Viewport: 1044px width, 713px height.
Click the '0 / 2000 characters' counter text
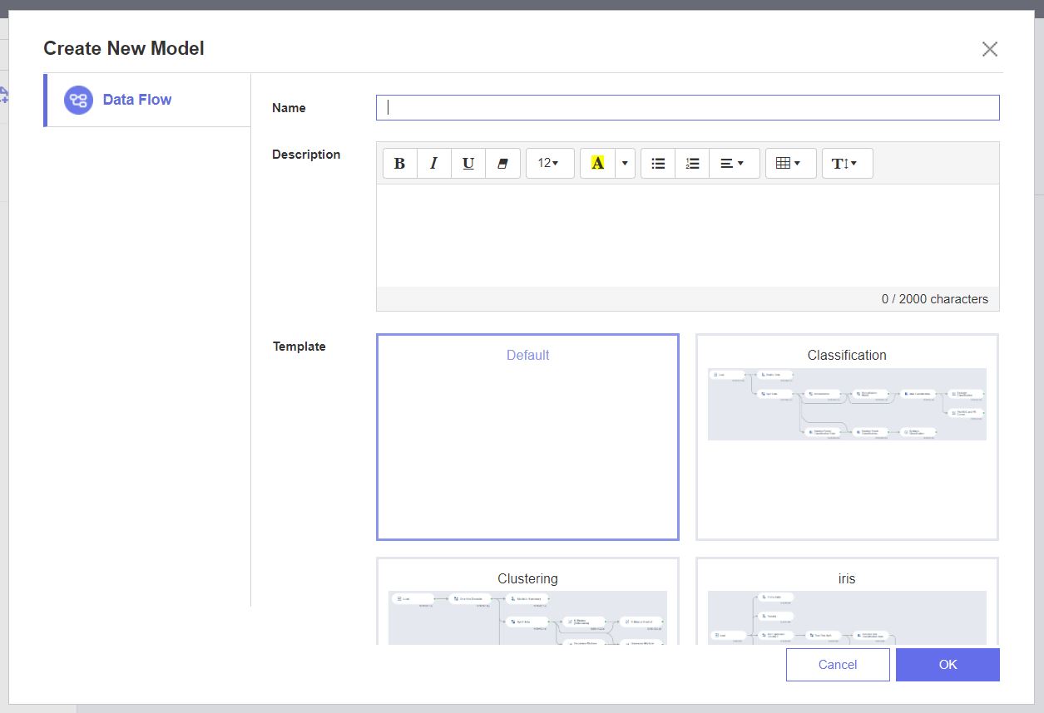coord(935,299)
